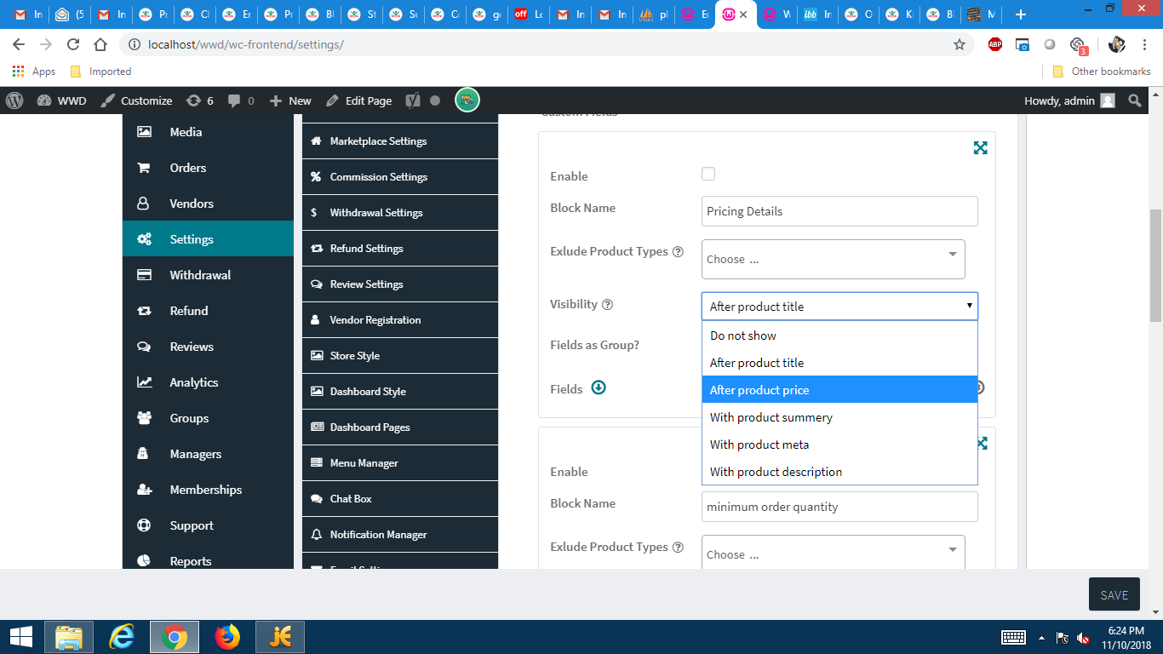
Task: Open the Windows Start menu
Action: [x=20, y=637]
